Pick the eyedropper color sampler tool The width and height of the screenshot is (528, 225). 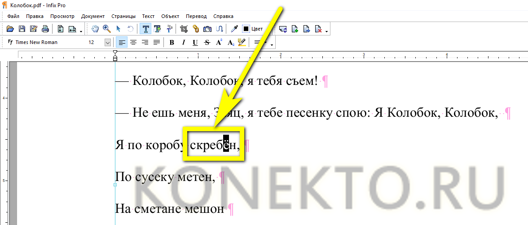coord(234,29)
